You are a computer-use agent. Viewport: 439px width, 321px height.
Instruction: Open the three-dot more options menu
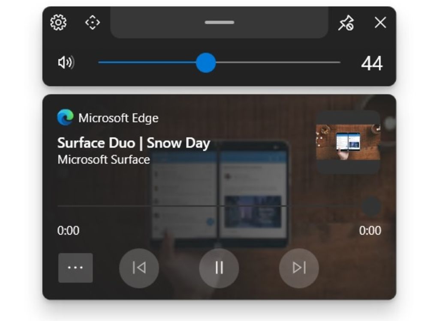(x=75, y=268)
